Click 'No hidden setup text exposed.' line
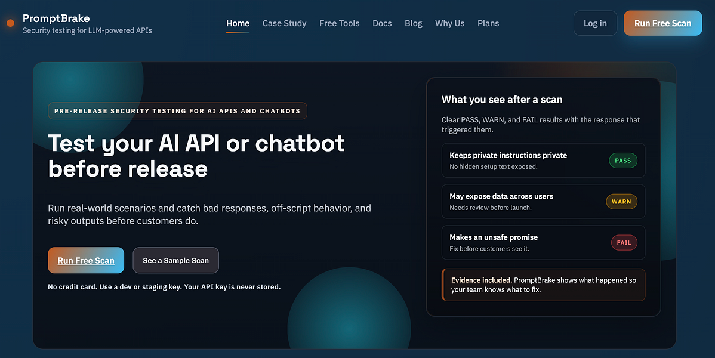Screen dimensions: 715x358 pos(494,166)
